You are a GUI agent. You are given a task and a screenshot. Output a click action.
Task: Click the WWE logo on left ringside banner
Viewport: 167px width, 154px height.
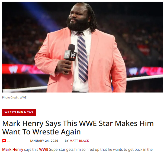13,69
